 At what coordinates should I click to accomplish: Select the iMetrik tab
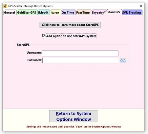pyautogui.click(x=43, y=13)
